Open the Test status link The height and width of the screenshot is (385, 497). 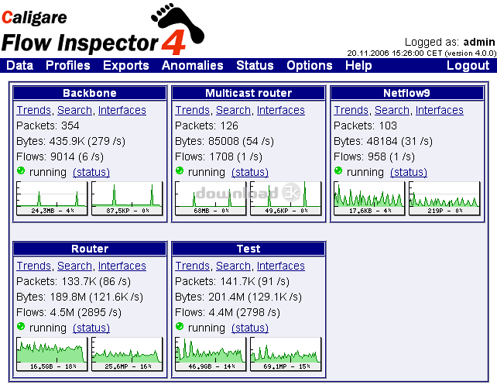click(250, 328)
